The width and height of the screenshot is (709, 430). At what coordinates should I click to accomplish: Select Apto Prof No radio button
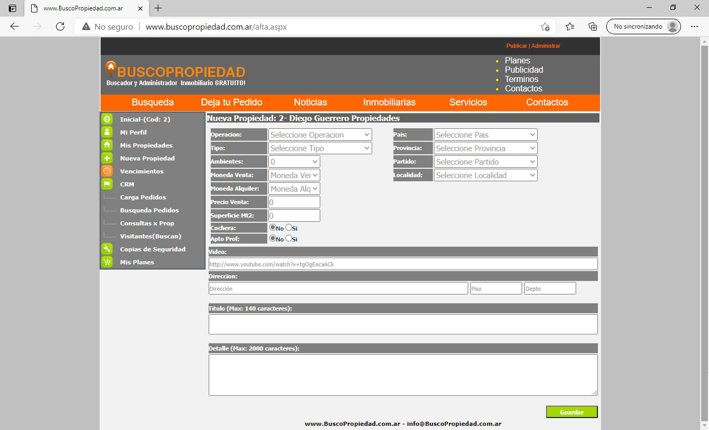(x=272, y=238)
